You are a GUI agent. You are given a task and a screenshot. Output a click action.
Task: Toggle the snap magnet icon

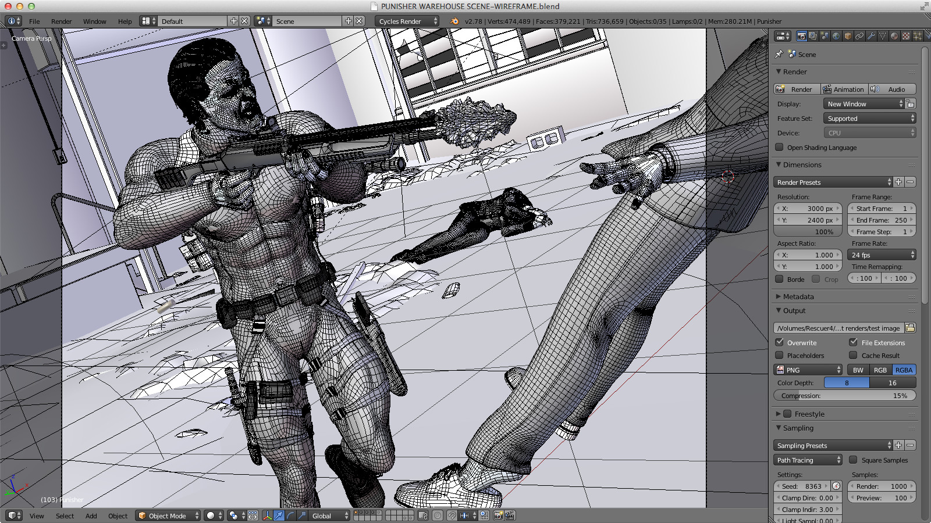452,515
